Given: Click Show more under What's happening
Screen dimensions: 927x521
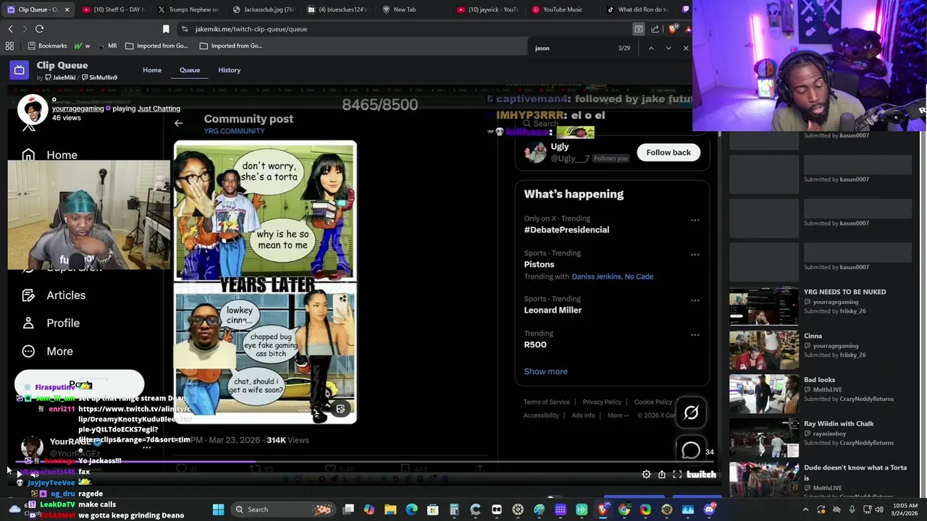Looking at the screenshot, I should point(545,371).
